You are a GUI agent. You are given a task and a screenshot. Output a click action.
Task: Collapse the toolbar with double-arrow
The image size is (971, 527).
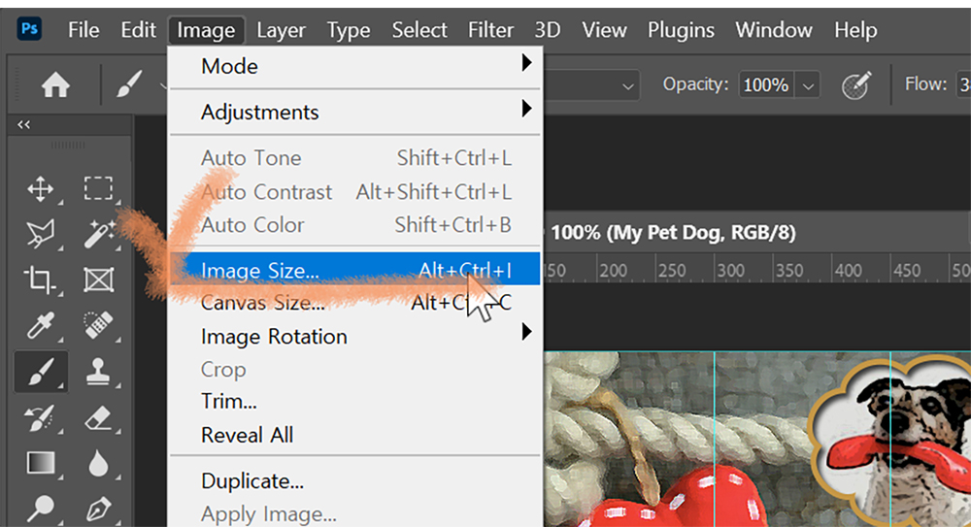pos(23,124)
